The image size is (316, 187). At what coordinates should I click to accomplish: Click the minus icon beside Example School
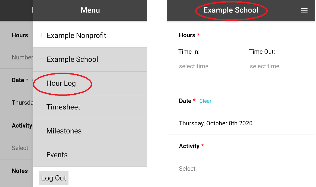click(42, 59)
